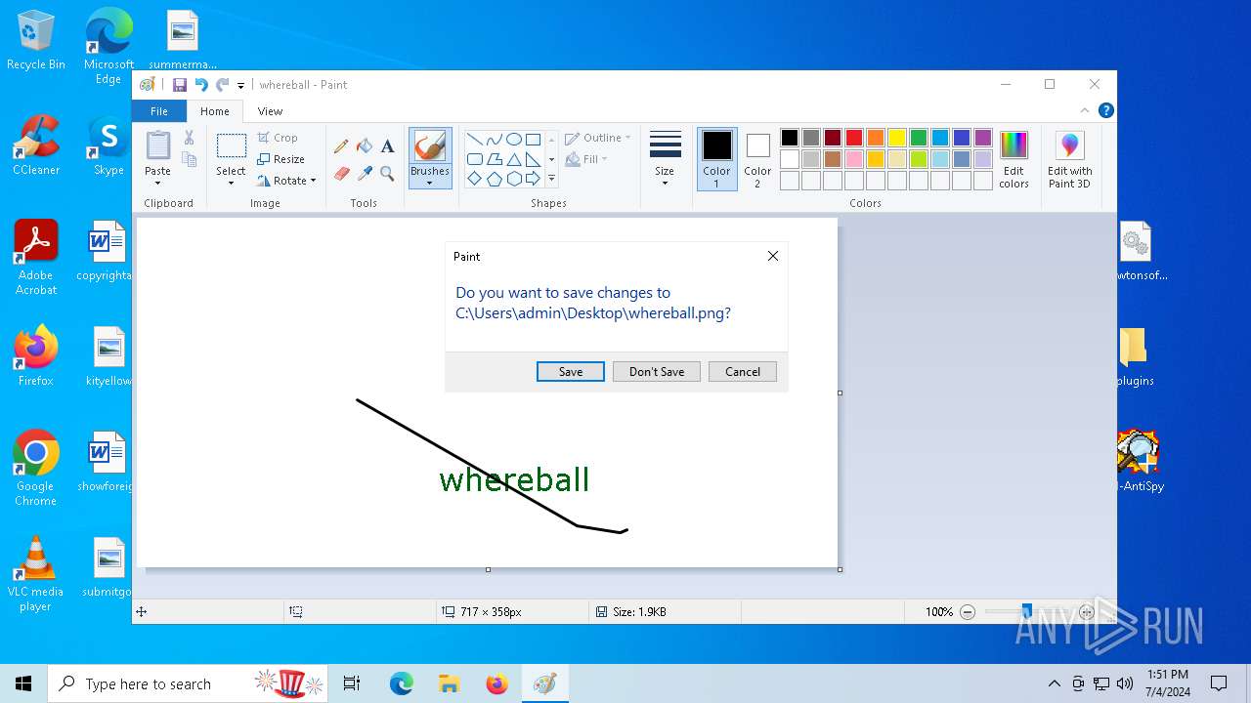
Task: Switch to the View tab
Action: click(270, 111)
